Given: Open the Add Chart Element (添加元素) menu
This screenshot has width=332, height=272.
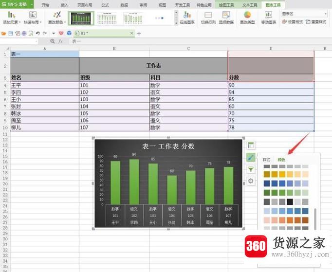Looking at the screenshot, I should point(11,18).
